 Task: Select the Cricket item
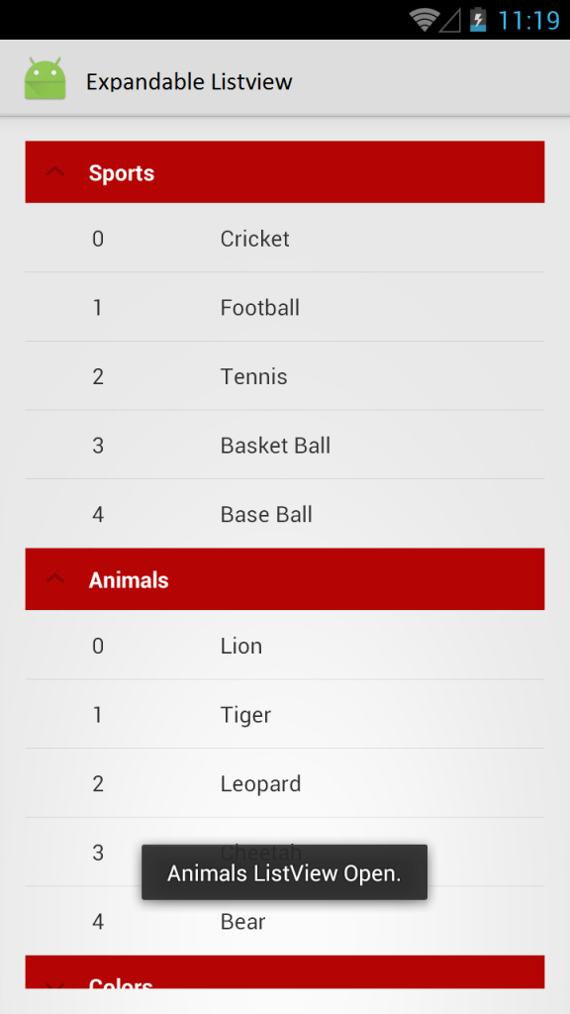click(x=285, y=238)
